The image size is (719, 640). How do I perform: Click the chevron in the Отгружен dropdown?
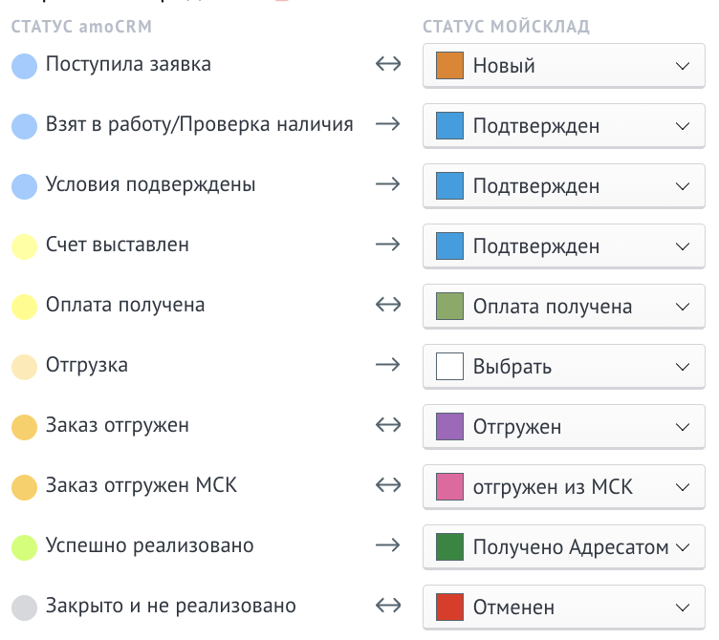pos(683,427)
